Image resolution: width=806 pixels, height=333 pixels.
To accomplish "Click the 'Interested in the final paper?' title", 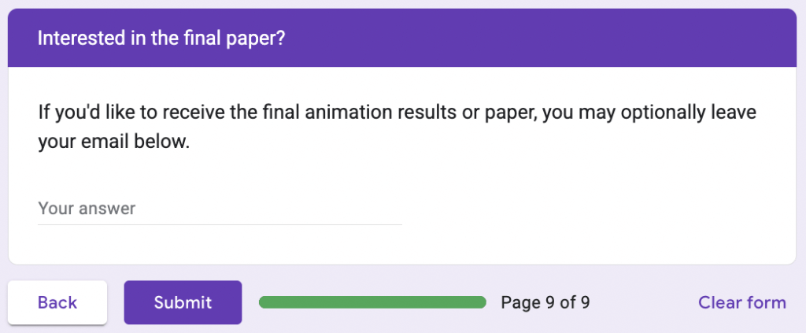I will pyautogui.click(x=161, y=39).
